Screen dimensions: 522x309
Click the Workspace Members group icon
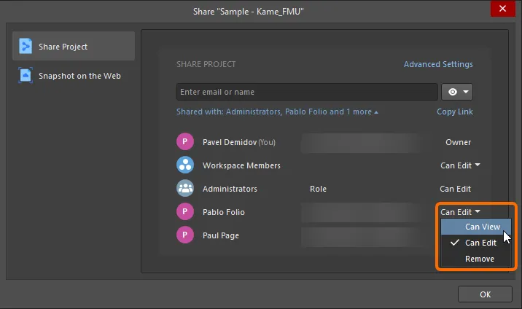(185, 165)
